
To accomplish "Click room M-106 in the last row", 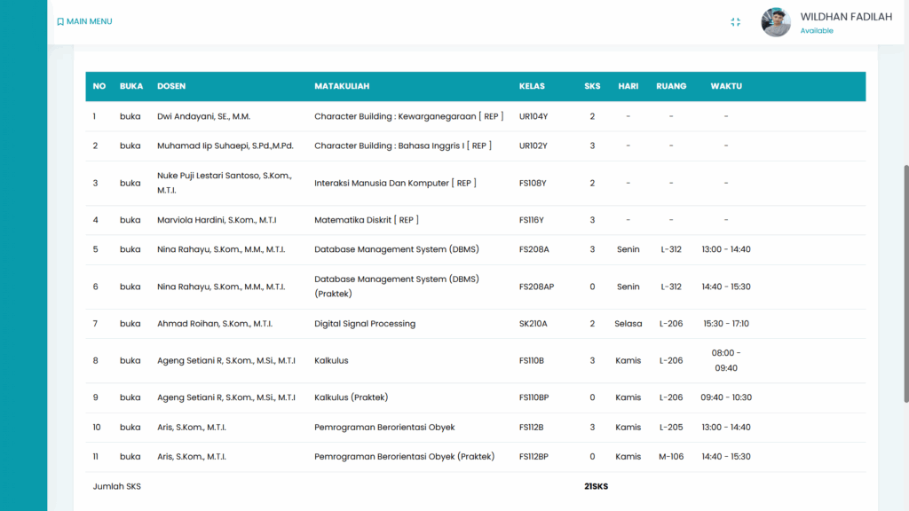I will point(670,457).
